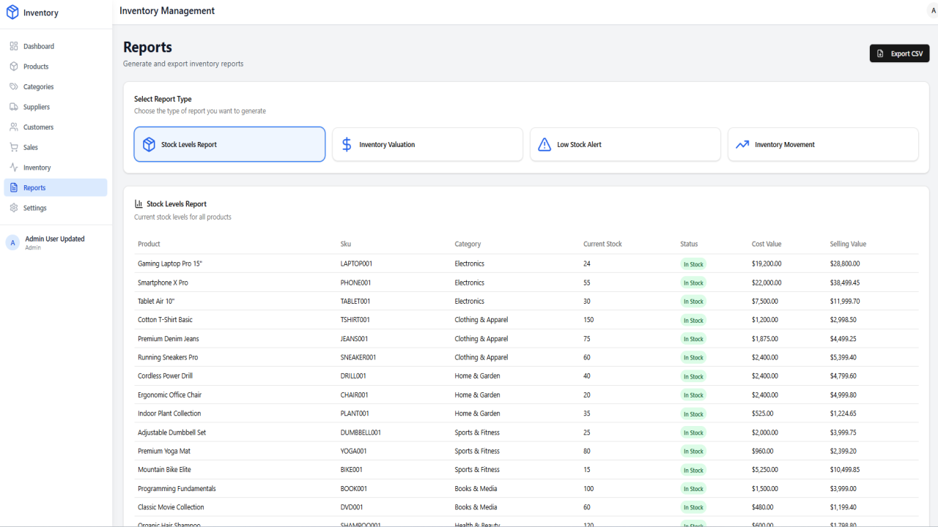Click the Suppliers truck icon in sidebar
938x527 pixels.
point(14,107)
